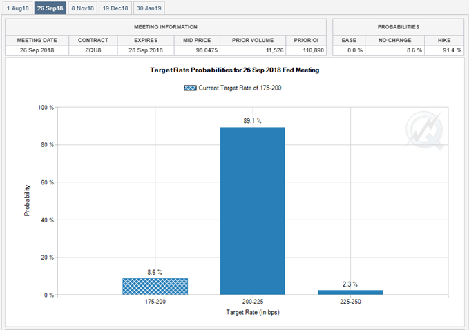Select the MEETING DATE column header
Screen dimensions: 469x330
click(x=37, y=40)
